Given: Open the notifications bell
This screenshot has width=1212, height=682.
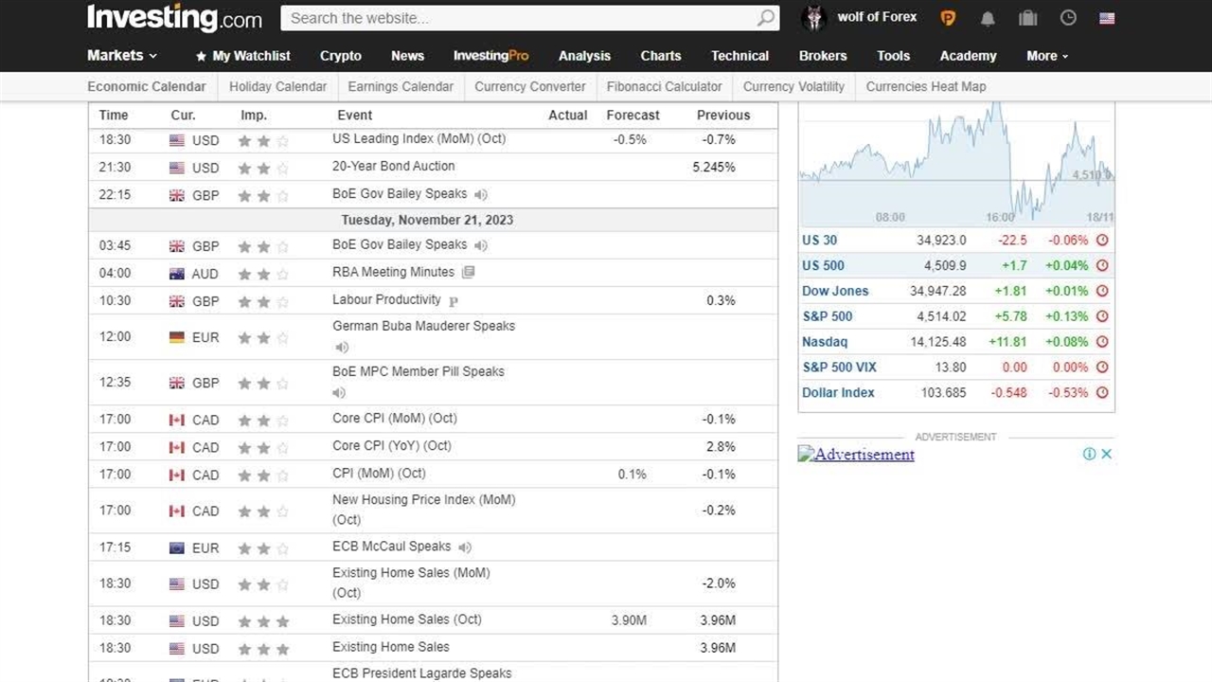Looking at the screenshot, I should 988,18.
